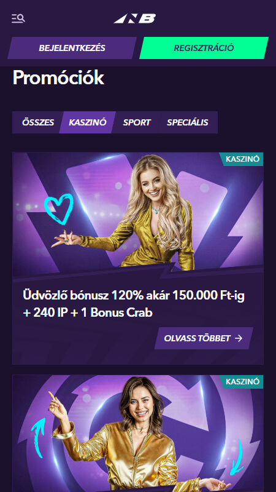Click the cyan heart graphic on the banner

coord(58,208)
